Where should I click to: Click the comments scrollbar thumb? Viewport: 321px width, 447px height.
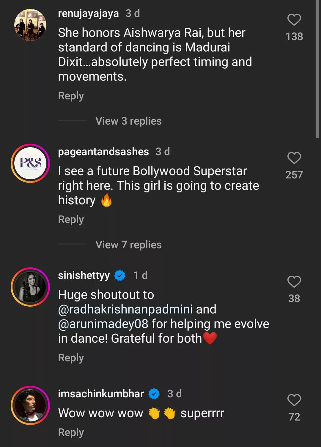click(317, 68)
